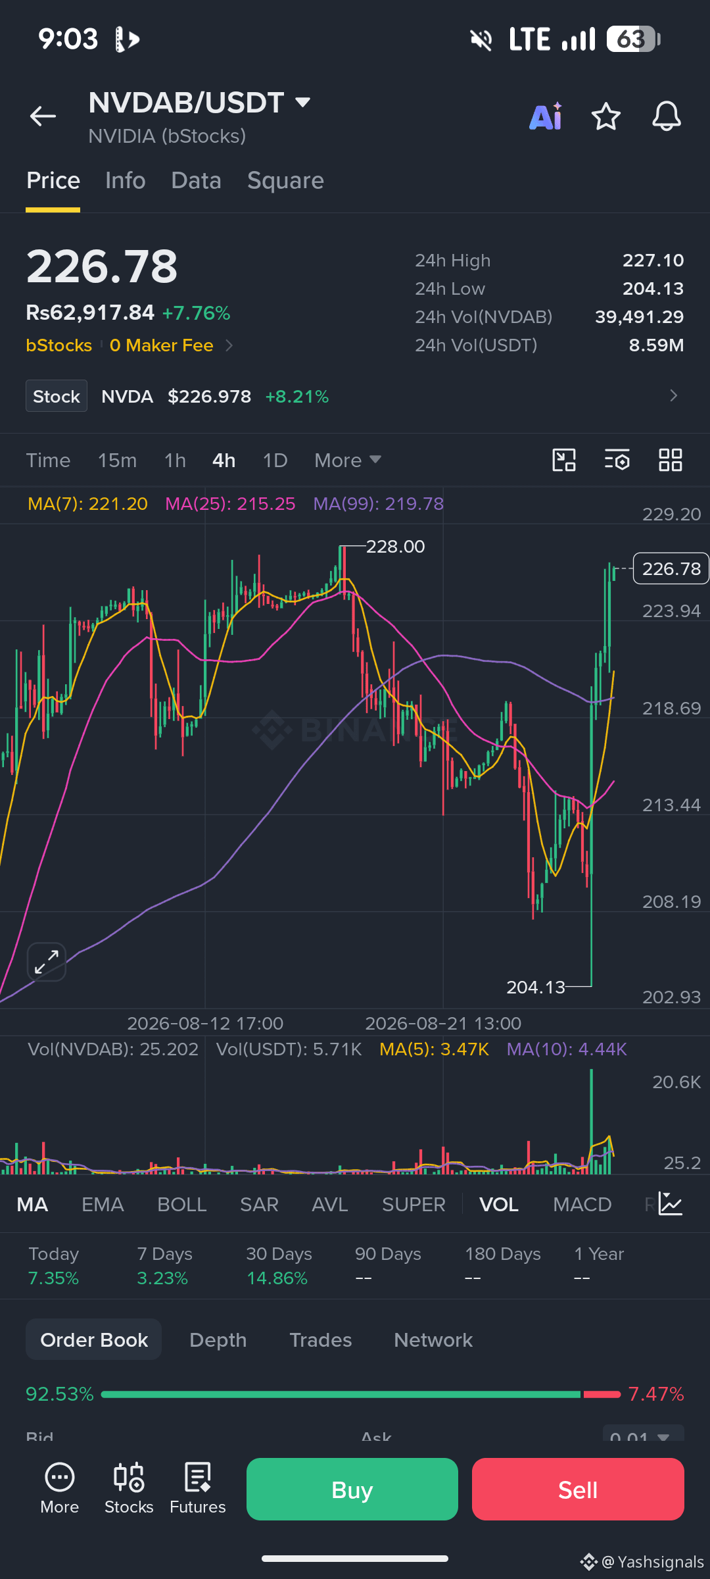Toggle the BOLL indicator
Screen dimensions: 710x1579
tap(182, 1205)
